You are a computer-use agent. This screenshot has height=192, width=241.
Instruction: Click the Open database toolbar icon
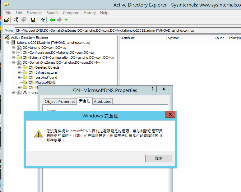7,20
